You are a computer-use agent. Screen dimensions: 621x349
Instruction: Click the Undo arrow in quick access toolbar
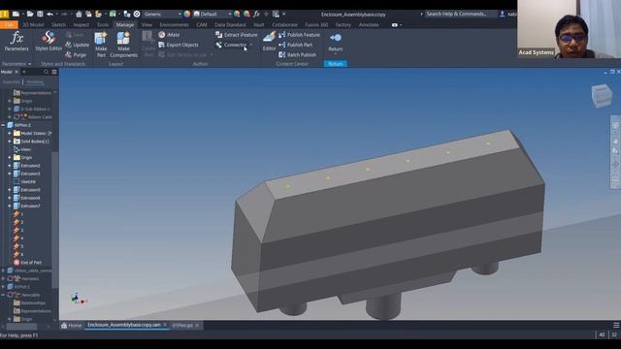[49, 15]
